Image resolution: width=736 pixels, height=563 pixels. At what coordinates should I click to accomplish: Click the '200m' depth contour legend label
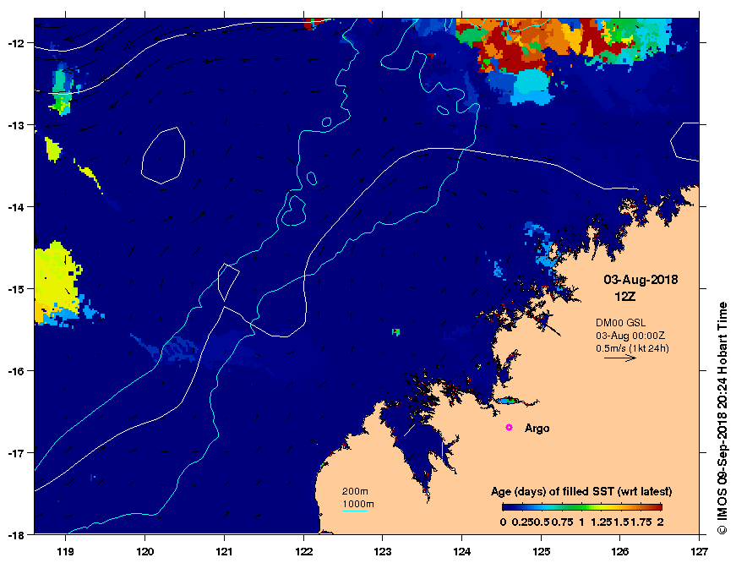point(355,492)
